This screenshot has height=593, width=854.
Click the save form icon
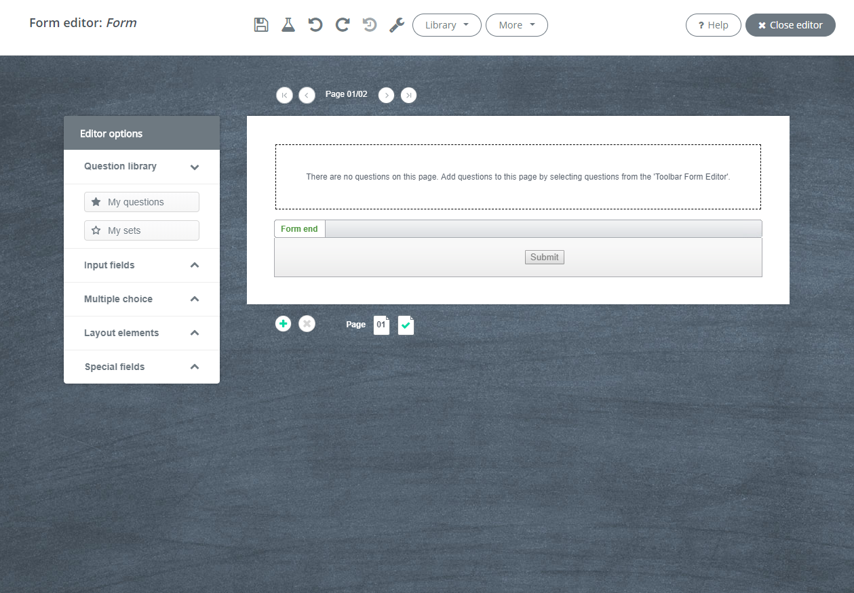pos(261,25)
